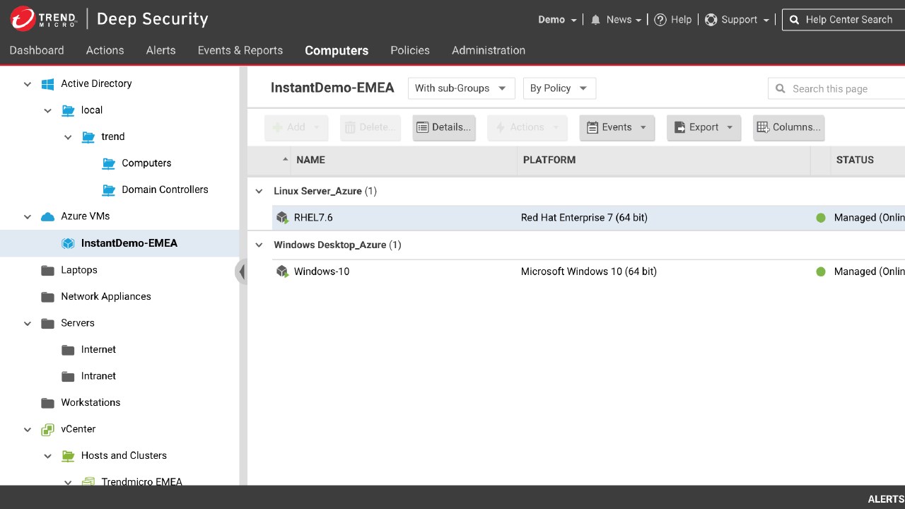Click the Details... button

tap(444, 127)
